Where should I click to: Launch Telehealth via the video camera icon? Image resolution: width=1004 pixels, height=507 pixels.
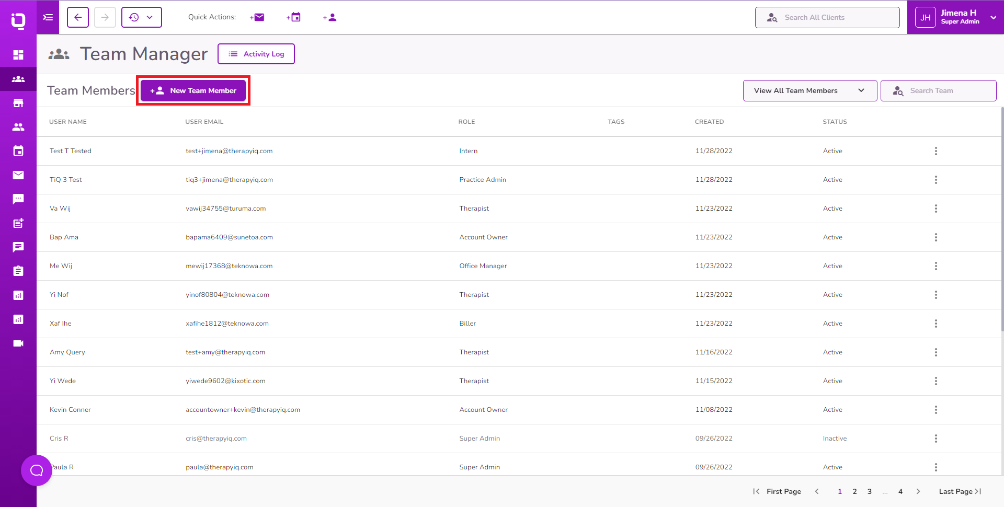coord(18,343)
